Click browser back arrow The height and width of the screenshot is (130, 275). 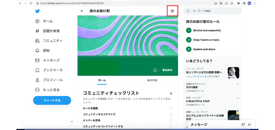[x=20, y=3]
